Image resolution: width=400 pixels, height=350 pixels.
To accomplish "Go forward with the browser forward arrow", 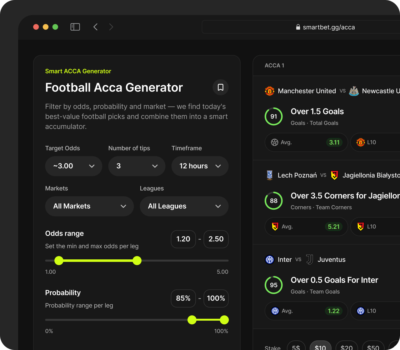I will tap(111, 27).
